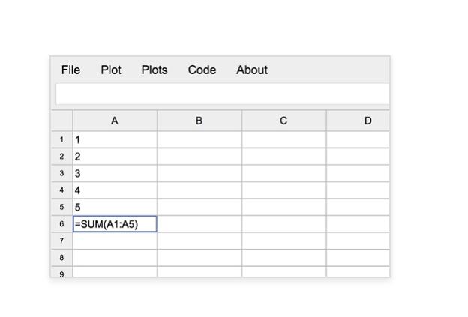Viewport: 468px width, 317px height.
Task: Select the row 1 header
Action: click(61, 139)
